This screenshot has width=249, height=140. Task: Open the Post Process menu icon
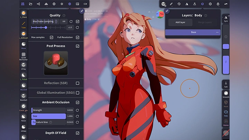click(x=70, y=4)
